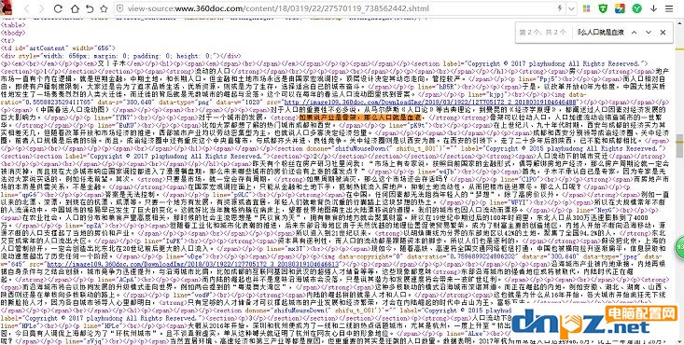The image size is (684, 345).
Task: Close the find-in-page bar
Action: (663, 33)
